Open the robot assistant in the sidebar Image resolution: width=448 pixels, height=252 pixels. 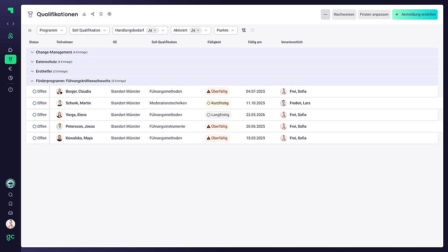coord(10,184)
